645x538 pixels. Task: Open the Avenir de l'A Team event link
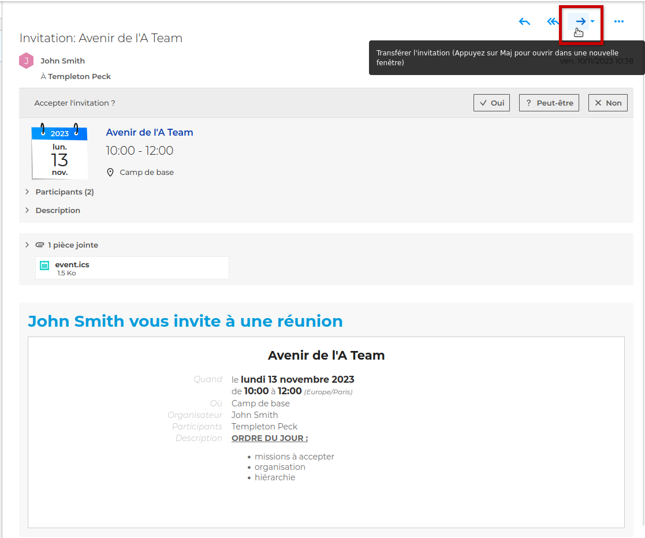150,132
